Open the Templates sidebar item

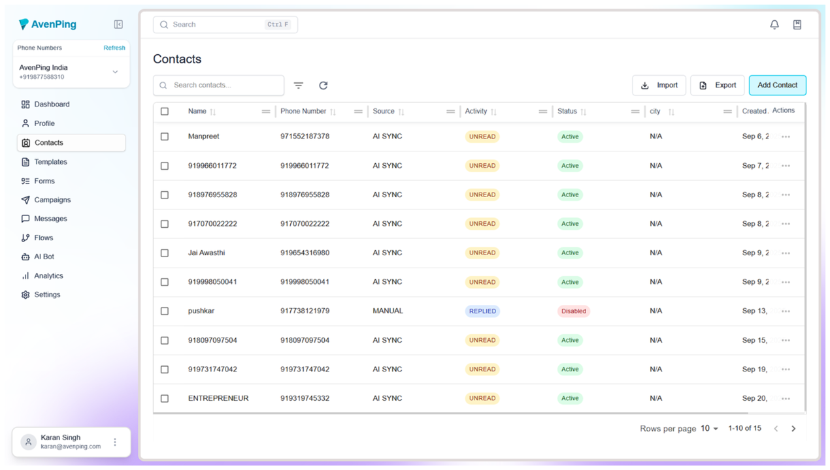[x=50, y=162]
